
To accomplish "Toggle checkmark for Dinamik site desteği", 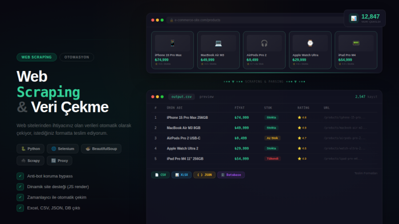I will (20, 186).
